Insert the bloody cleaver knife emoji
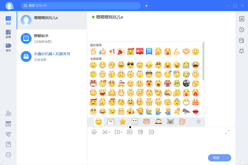The image size is (248, 165). (186, 111)
